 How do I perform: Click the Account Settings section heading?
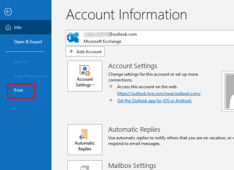pyautogui.click(x=133, y=66)
